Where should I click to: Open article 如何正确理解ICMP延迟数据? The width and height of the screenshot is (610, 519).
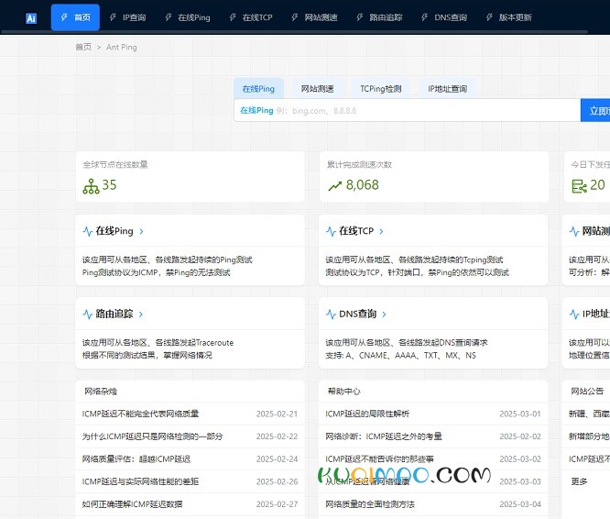tap(132, 504)
